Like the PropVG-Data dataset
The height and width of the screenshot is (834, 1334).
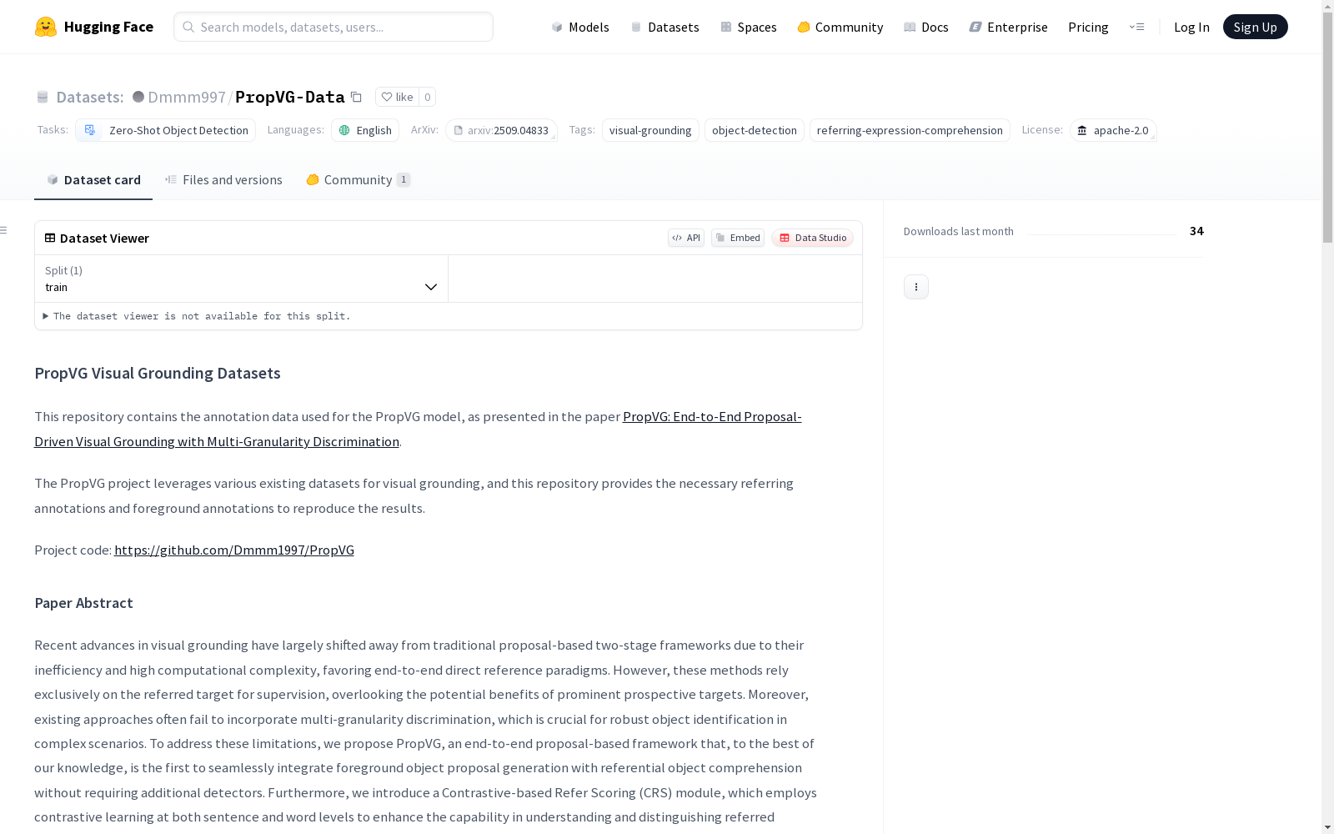[397, 97]
